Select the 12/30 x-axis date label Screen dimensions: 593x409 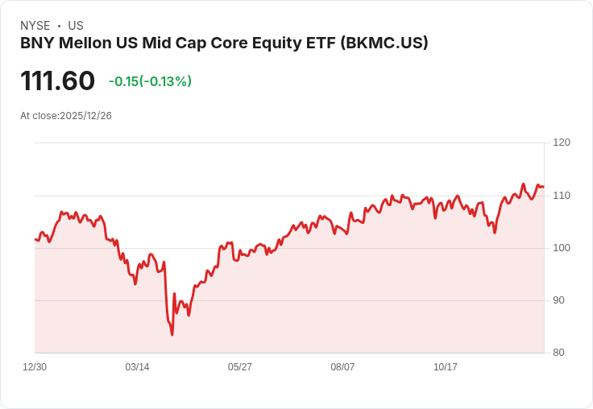point(35,366)
